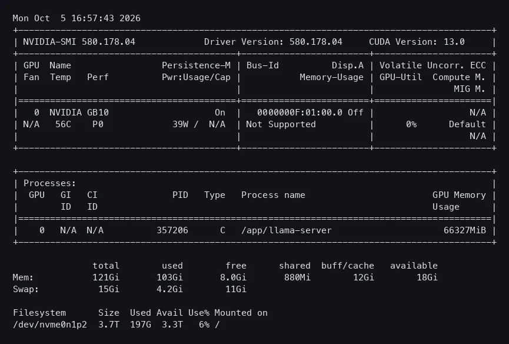The width and height of the screenshot is (509, 344).
Task: Click the 'free' memory column header
Action: pos(236,266)
